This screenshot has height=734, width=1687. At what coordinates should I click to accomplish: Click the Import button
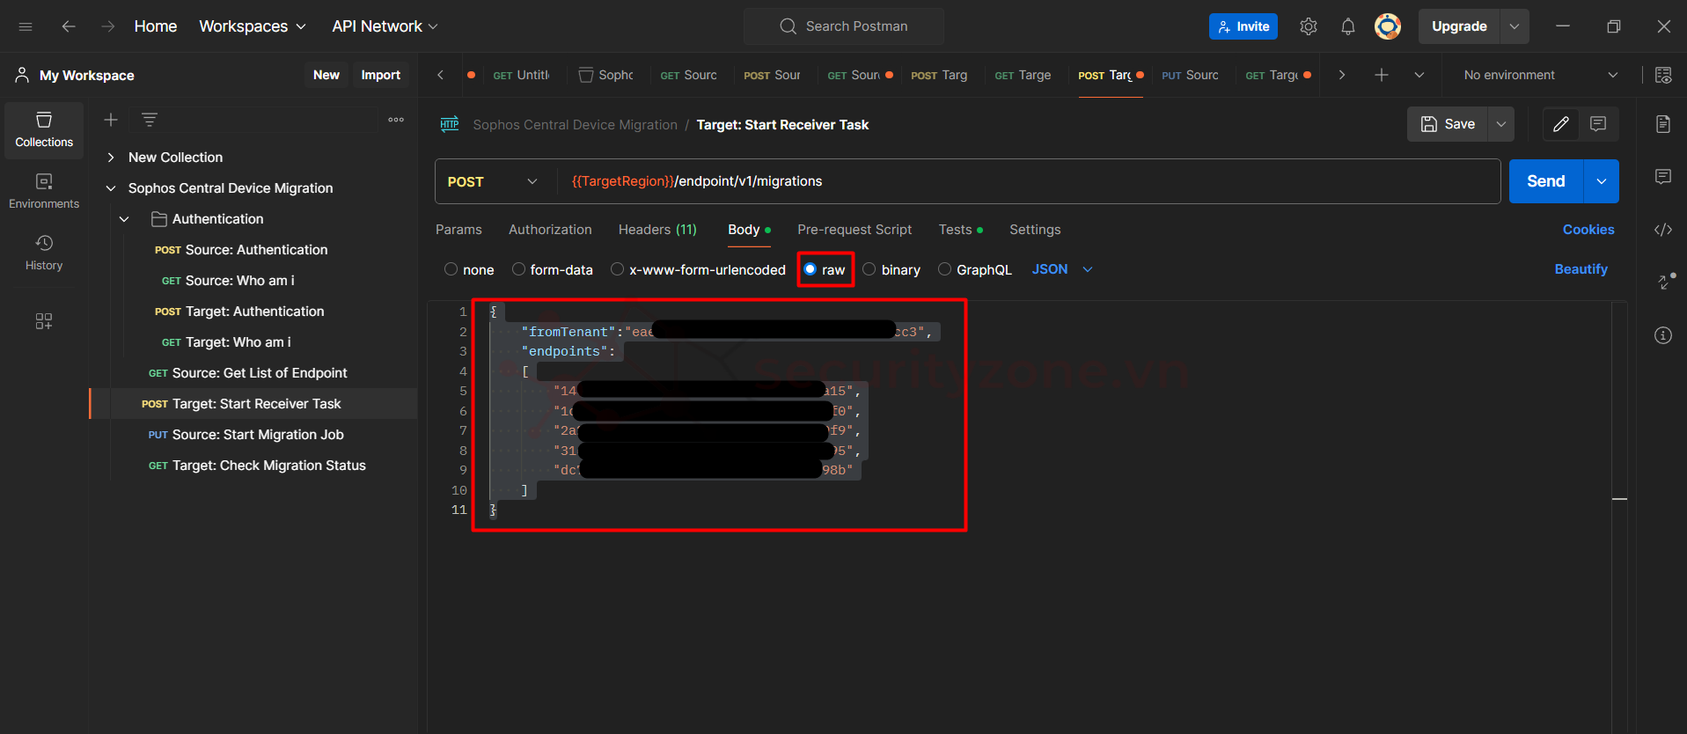click(380, 75)
